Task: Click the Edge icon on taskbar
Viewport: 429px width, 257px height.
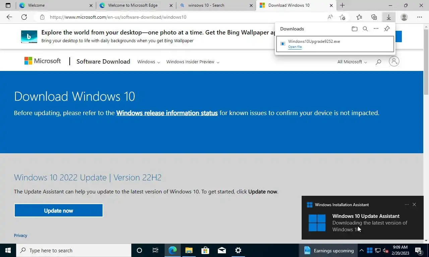Action: tap(172, 250)
